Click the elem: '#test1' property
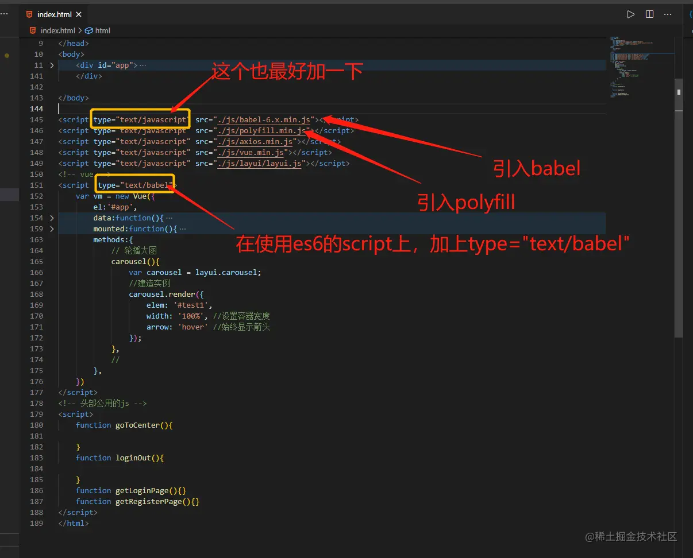 (x=180, y=305)
